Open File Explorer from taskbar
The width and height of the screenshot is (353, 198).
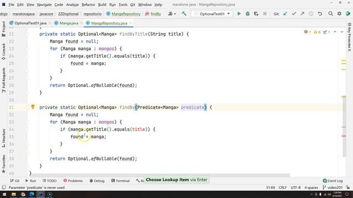click(14, 194)
